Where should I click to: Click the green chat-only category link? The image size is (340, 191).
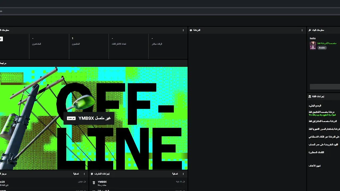[x=327, y=43]
